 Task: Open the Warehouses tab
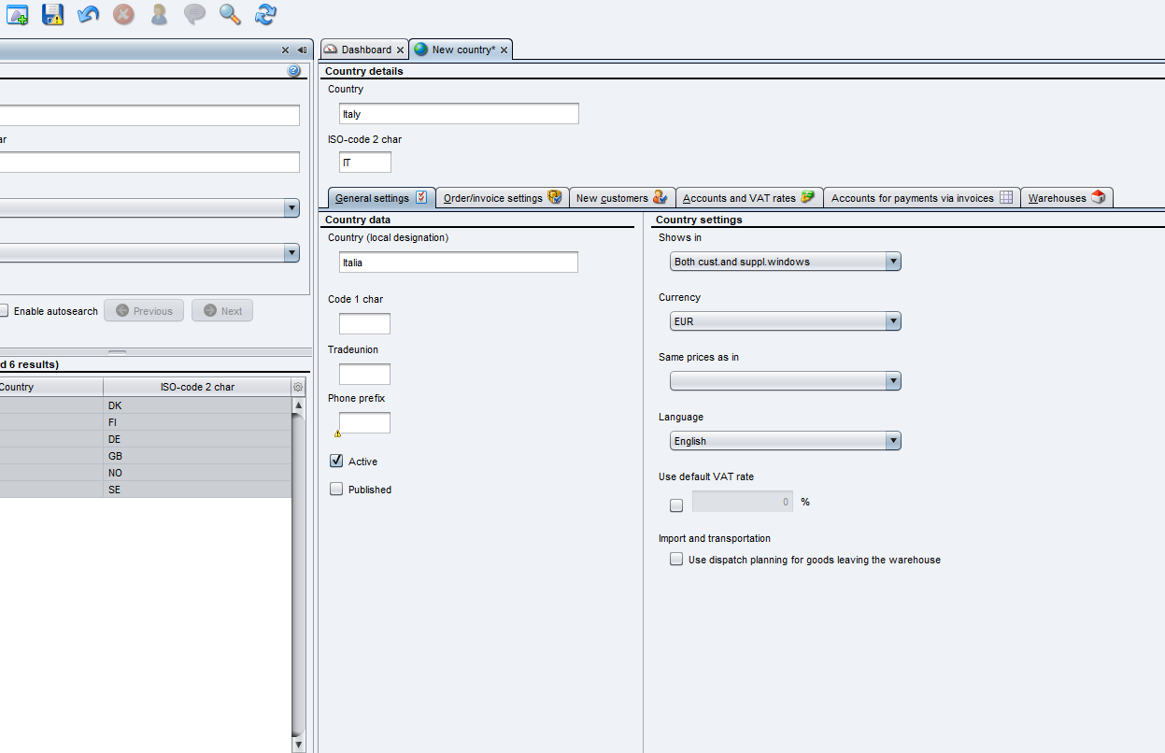click(x=1066, y=198)
